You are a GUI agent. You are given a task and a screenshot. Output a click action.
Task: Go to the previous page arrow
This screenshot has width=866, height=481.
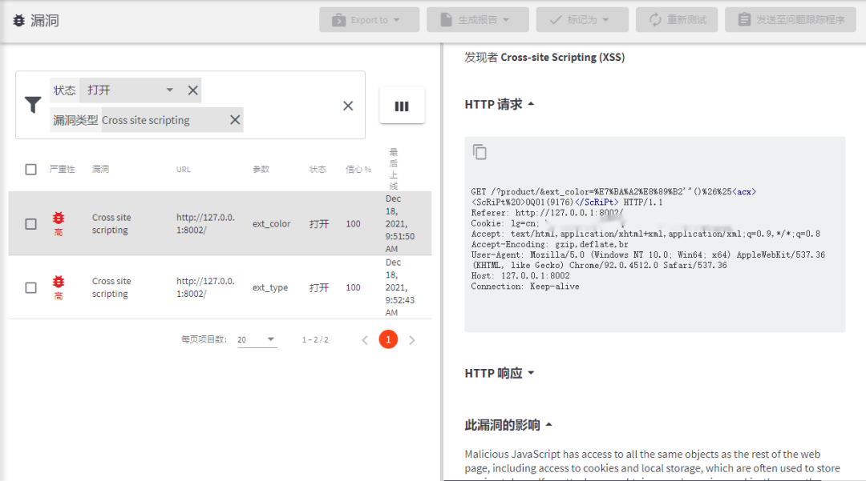pos(365,340)
